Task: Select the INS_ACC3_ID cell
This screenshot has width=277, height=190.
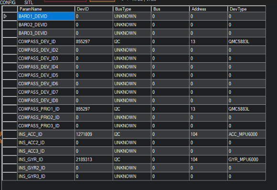Action: (46, 151)
